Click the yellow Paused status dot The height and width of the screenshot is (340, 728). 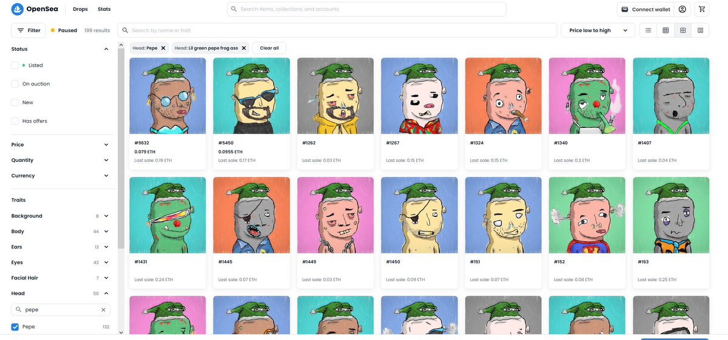[x=53, y=30]
